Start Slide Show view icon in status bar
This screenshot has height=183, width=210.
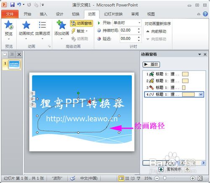pyautogui.click(x=139, y=178)
